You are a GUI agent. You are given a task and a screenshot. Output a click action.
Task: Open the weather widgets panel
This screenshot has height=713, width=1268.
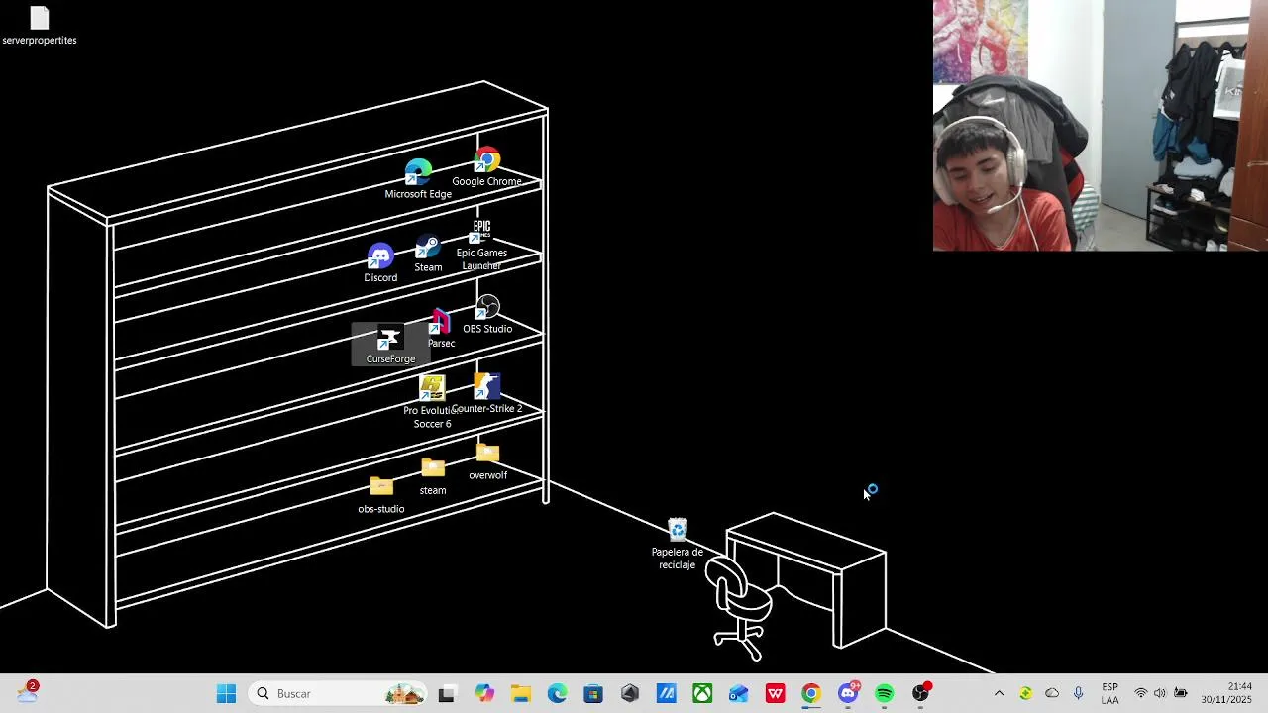pyautogui.click(x=27, y=693)
